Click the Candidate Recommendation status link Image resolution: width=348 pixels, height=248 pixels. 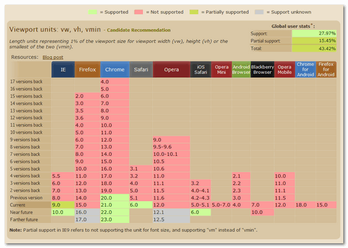click(139, 30)
